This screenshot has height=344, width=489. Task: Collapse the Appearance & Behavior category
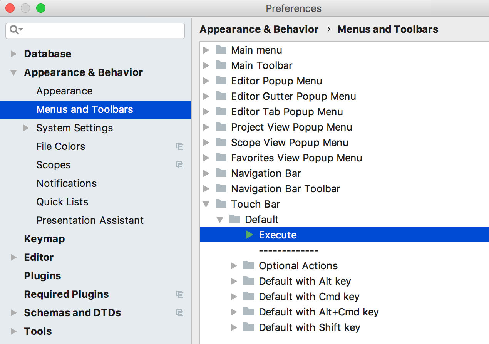coord(14,72)
